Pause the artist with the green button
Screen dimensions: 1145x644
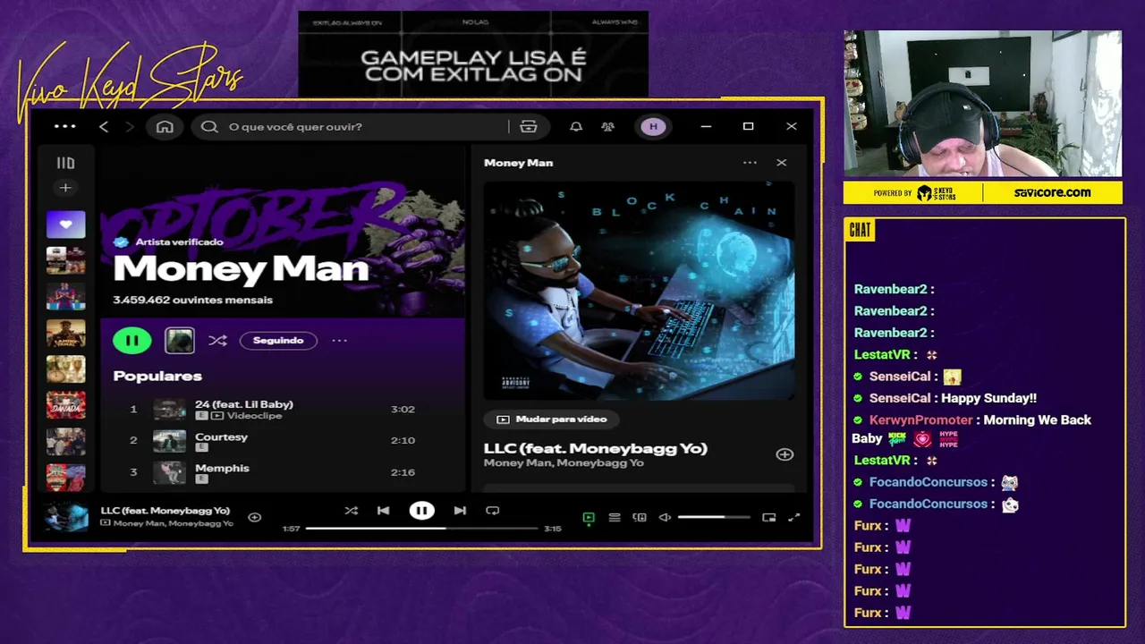[x=132, y=340]
